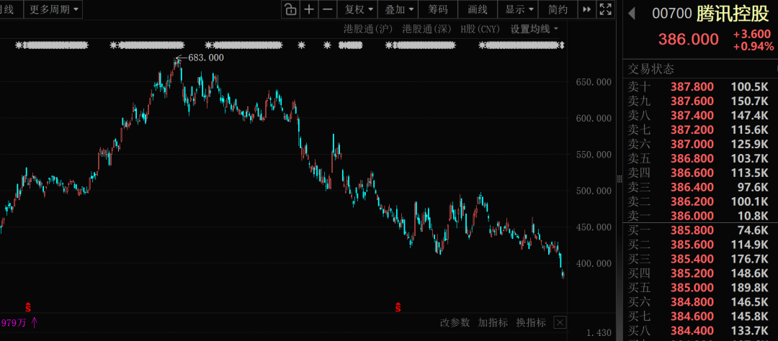Click the right red S marker
This screenshot has width=778, height=341.
click(x=398, y=307)
